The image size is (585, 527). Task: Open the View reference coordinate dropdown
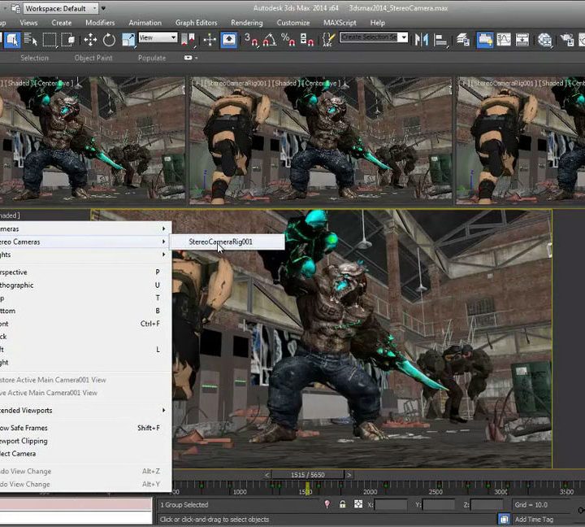click(x=158, y=37)
